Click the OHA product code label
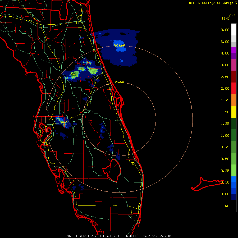 point(232,16)
